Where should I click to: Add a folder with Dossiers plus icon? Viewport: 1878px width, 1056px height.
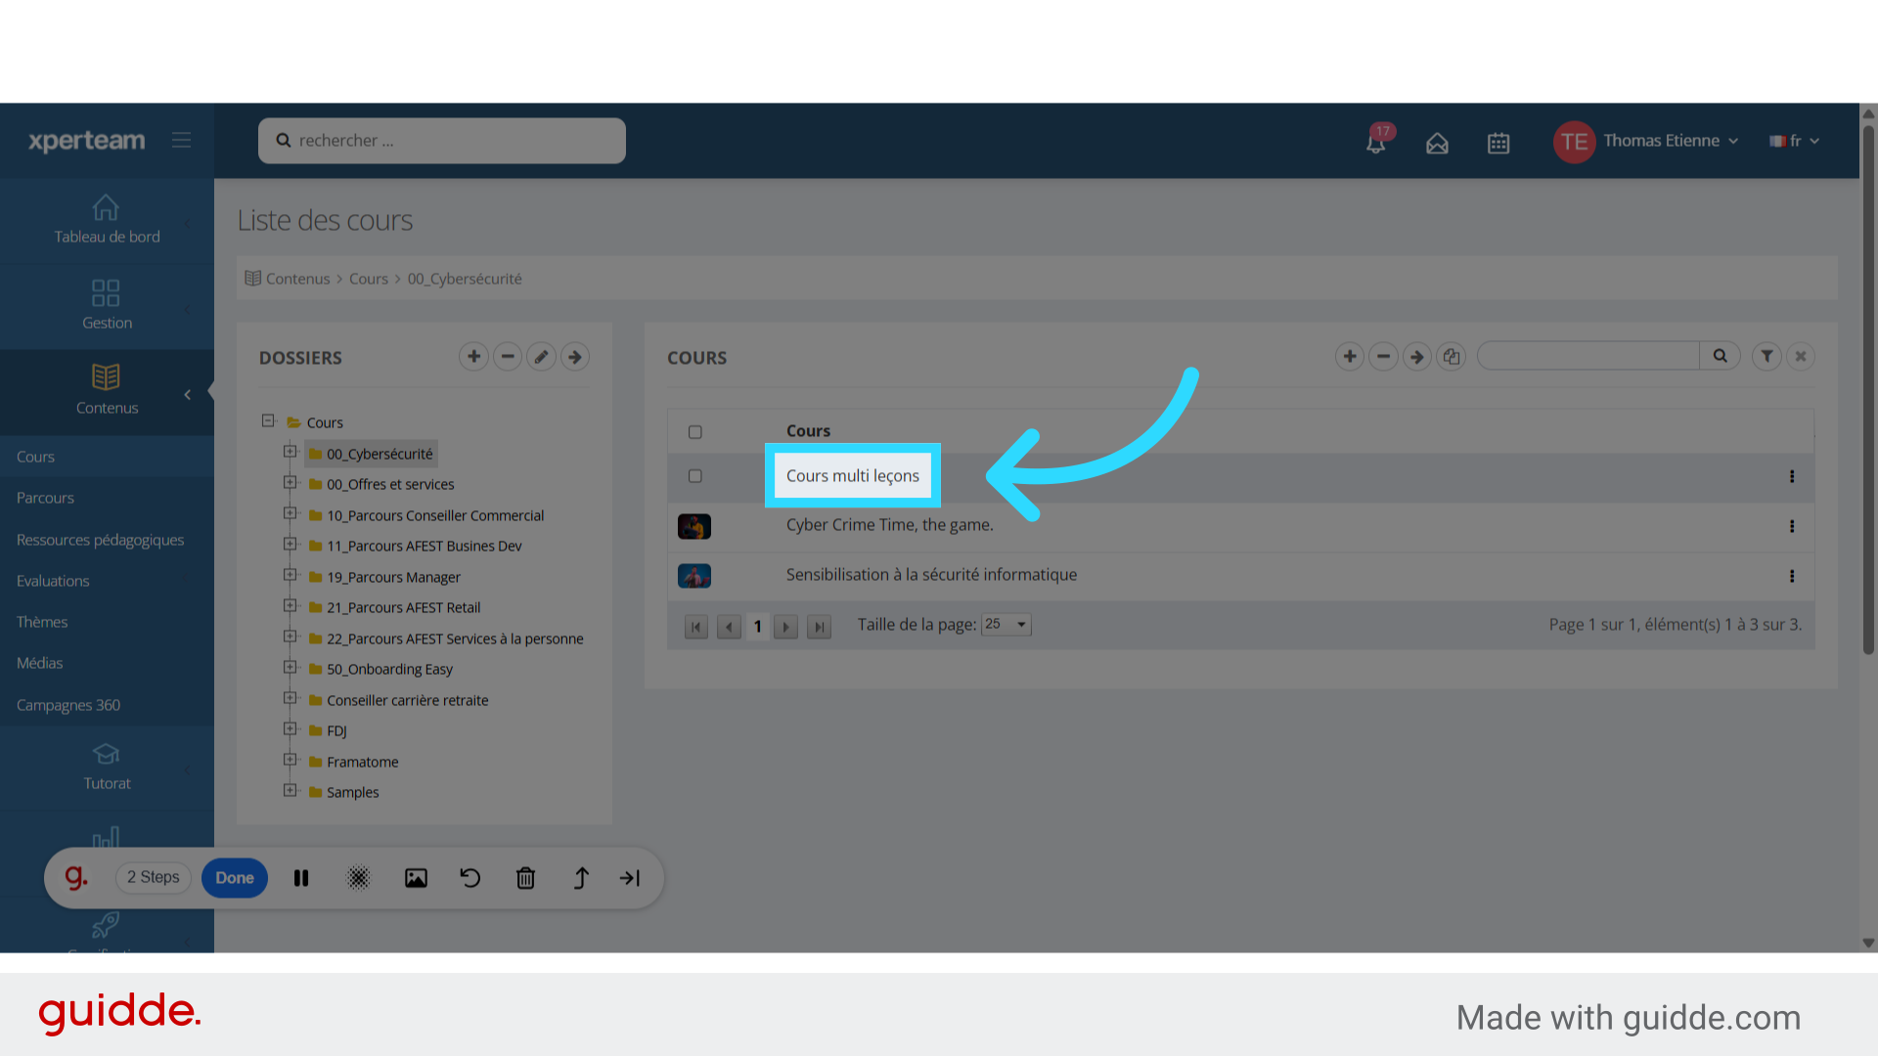tap(473, 357)
